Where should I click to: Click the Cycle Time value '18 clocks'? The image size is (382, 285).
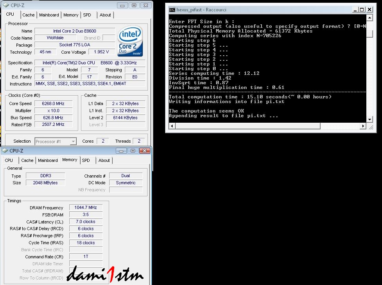point(86,243)
